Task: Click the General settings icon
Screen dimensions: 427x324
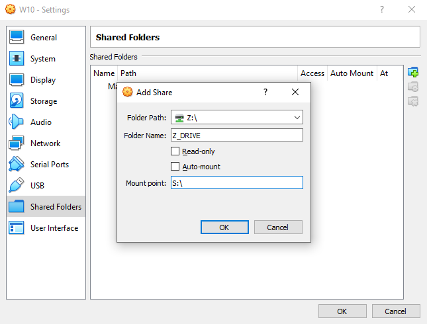Action: 17,38
